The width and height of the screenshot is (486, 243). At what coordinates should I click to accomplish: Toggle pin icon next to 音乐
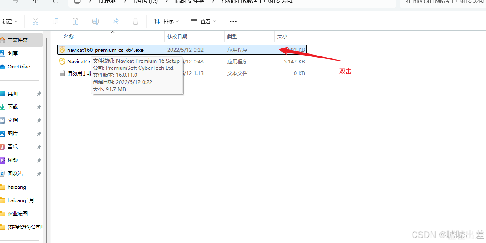(x=39, y=147)
